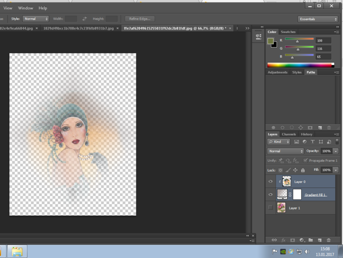The height and width of the screenshot is (258, 343).
Task: Open Style dropdown set to Normal
Action: pos(35,19)
